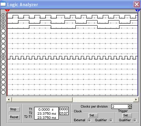Click the topmost channel terminal showing 0
This screenshot has height=126, width=141.
click(x=3, y=15)
